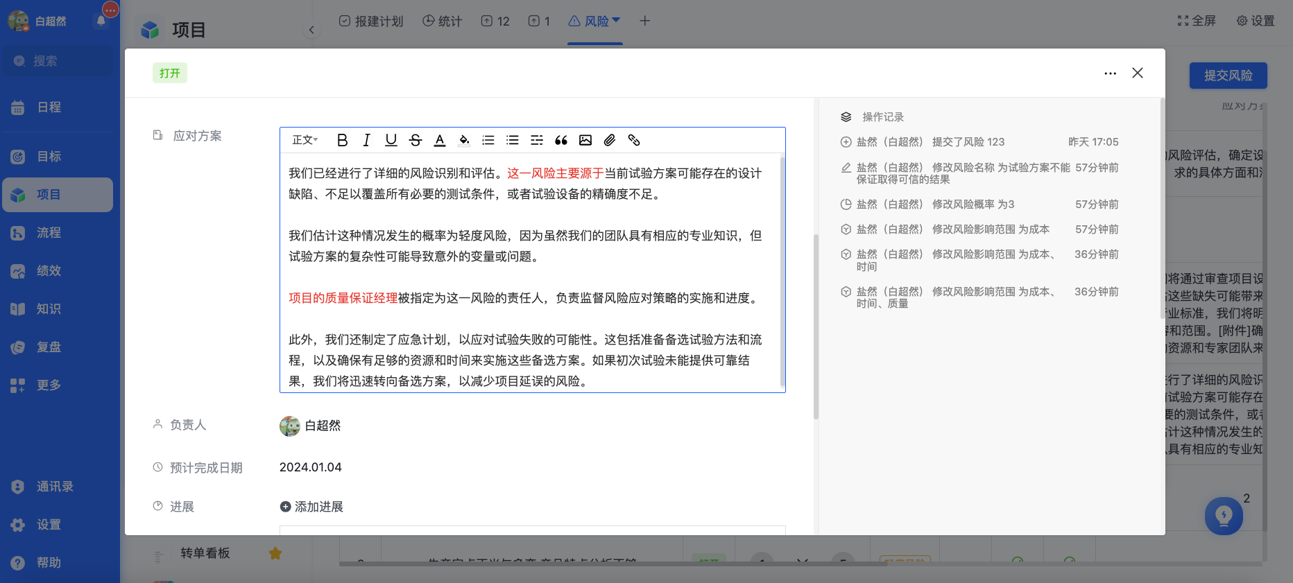
Task: Select the assignee 白超然
Action: pyautogui.click(x=310, y=426)
